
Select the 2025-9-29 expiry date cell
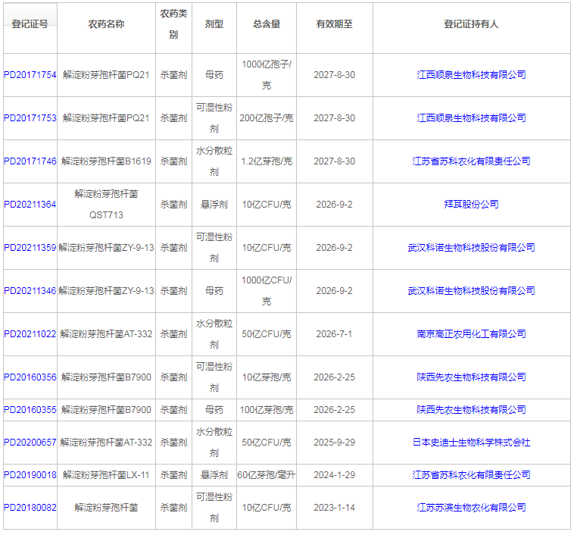coord(334,443)
